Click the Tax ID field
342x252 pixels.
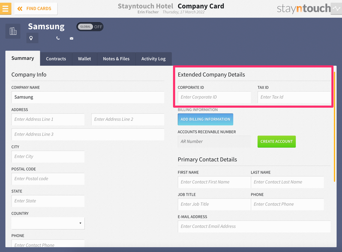pyautogui.click(x=294, y=97)
